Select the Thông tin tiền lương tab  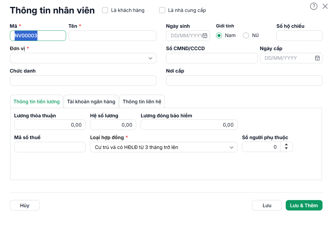point(37,102)
